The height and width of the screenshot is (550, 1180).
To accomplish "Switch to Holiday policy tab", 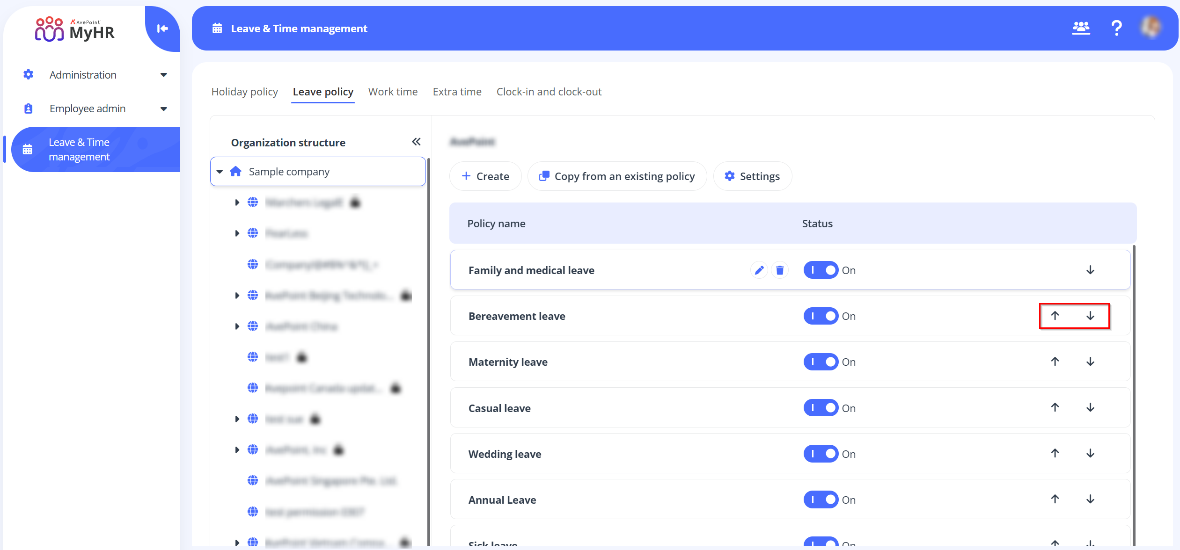I will (x=244, y=92).
